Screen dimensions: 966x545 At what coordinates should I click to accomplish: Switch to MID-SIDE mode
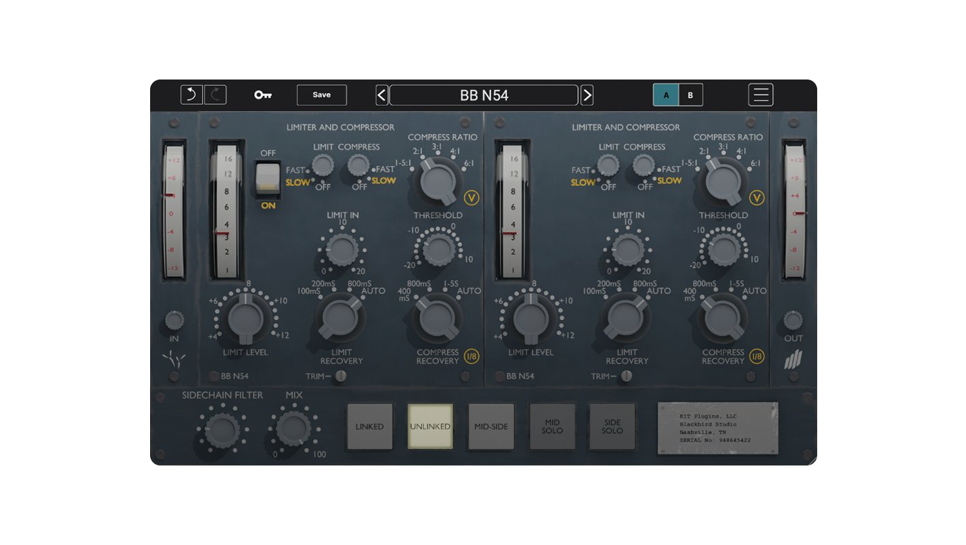491,426
